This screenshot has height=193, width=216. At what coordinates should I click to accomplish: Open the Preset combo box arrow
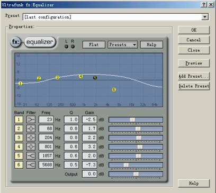tap(205, 17)
